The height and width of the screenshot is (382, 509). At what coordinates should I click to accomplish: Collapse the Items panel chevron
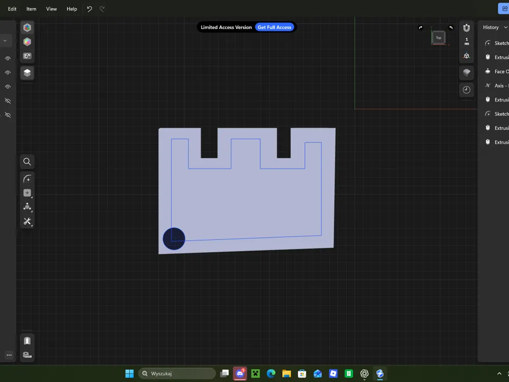tap(5, 41)
